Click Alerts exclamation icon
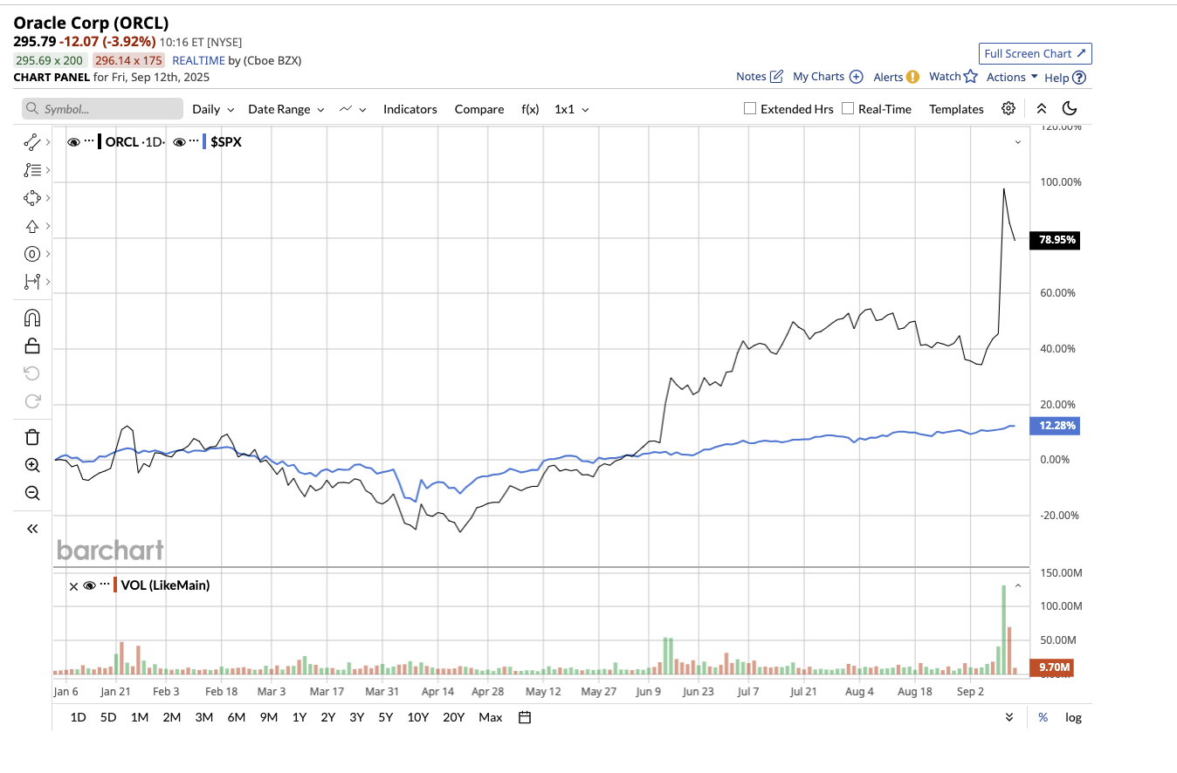 point(912,77)
